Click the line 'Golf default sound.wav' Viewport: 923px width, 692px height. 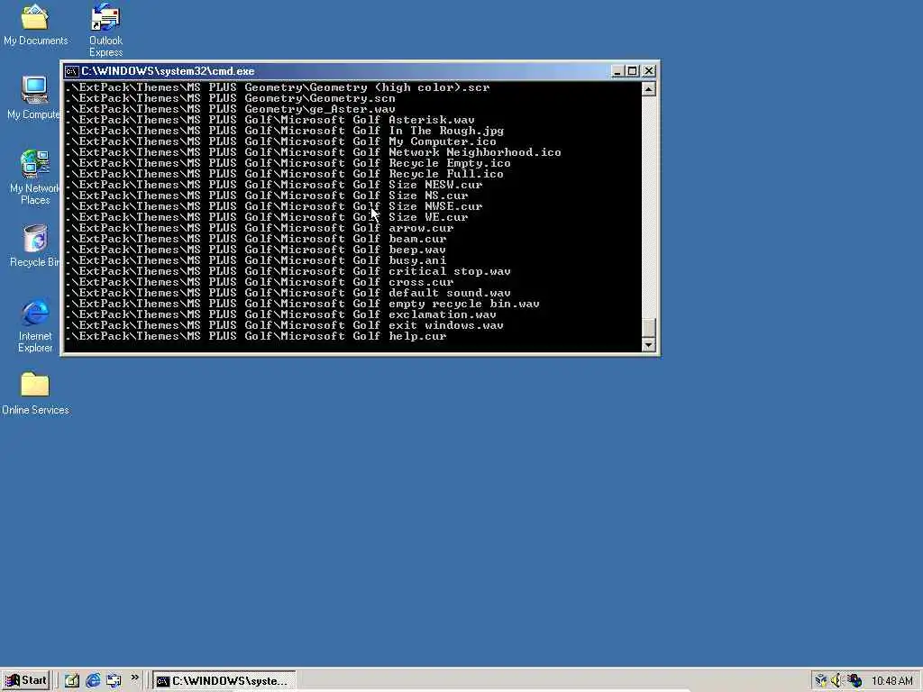(288, 293)
